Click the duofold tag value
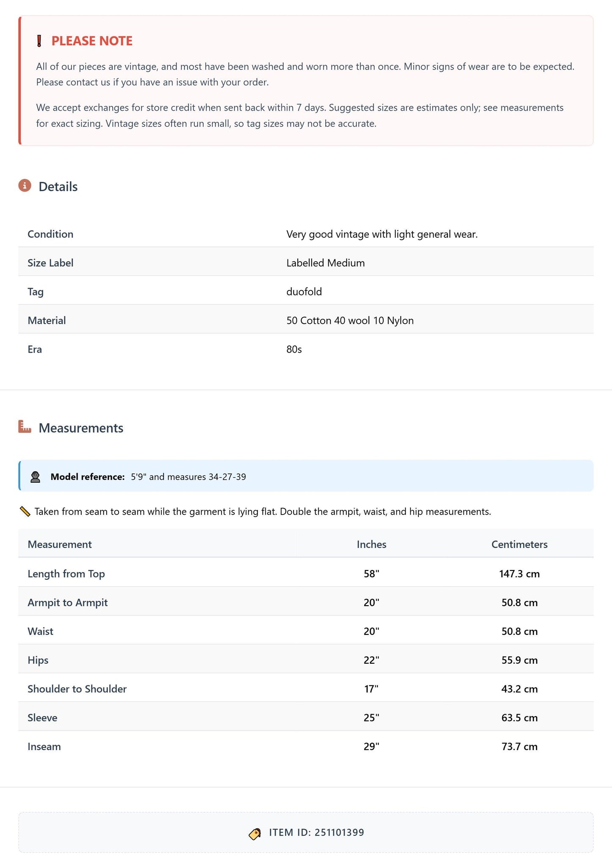This screenshot has width=612, height=868. [x=304, y=292]
